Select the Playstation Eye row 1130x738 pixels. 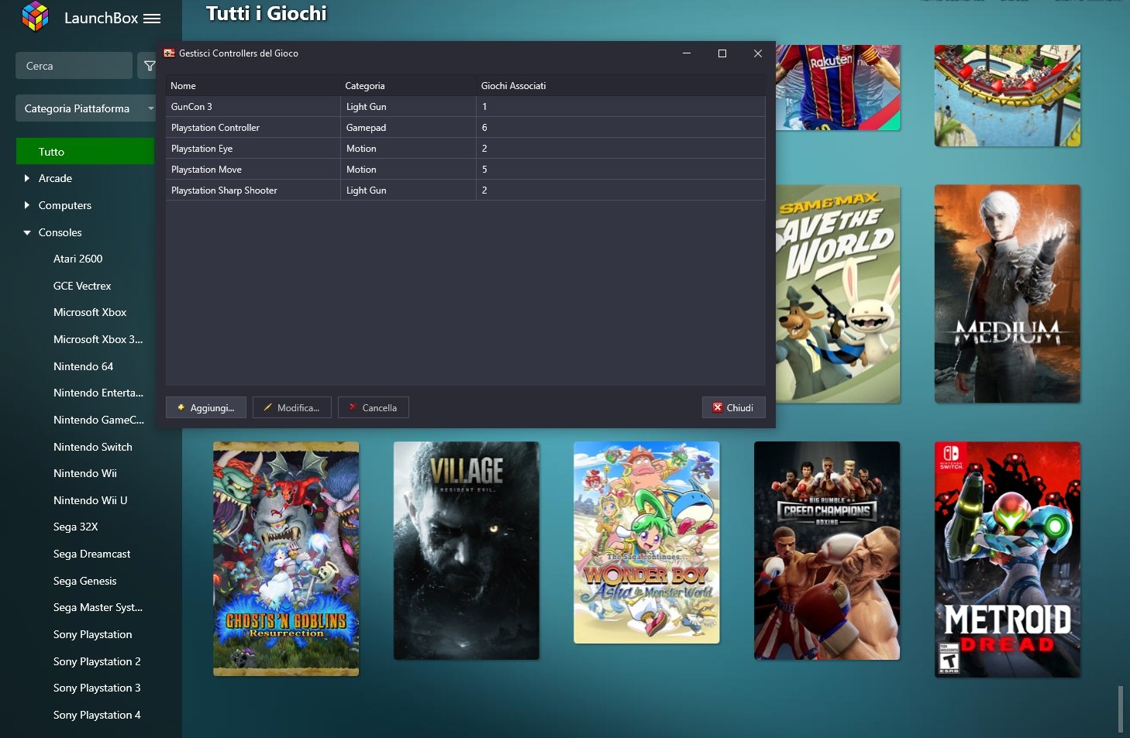pyautogui.click(x=465, y=149)
